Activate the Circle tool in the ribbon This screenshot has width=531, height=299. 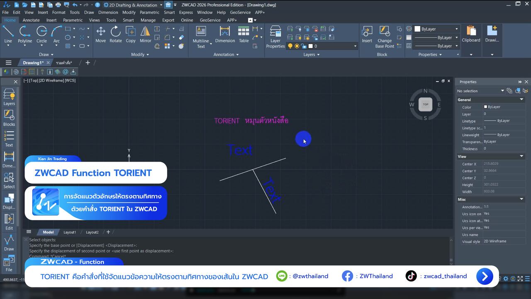(41, 34)
